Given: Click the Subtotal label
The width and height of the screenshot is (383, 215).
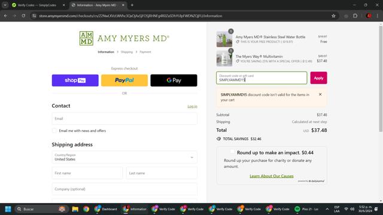Looking at the screenshot, I should 223,115.
